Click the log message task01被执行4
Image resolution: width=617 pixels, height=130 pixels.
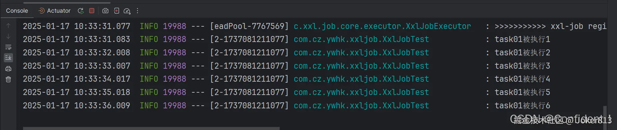(522, 79)
